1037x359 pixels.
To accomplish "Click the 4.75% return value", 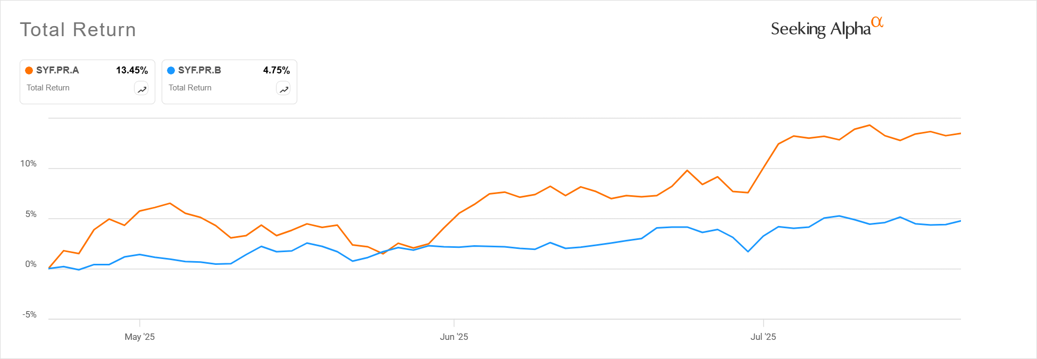I will tap(277, 69).
